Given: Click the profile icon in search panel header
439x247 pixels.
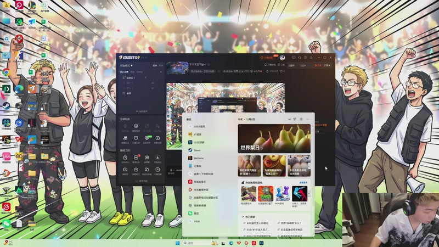Looking at the screenshot, I should tap(301, 119).
